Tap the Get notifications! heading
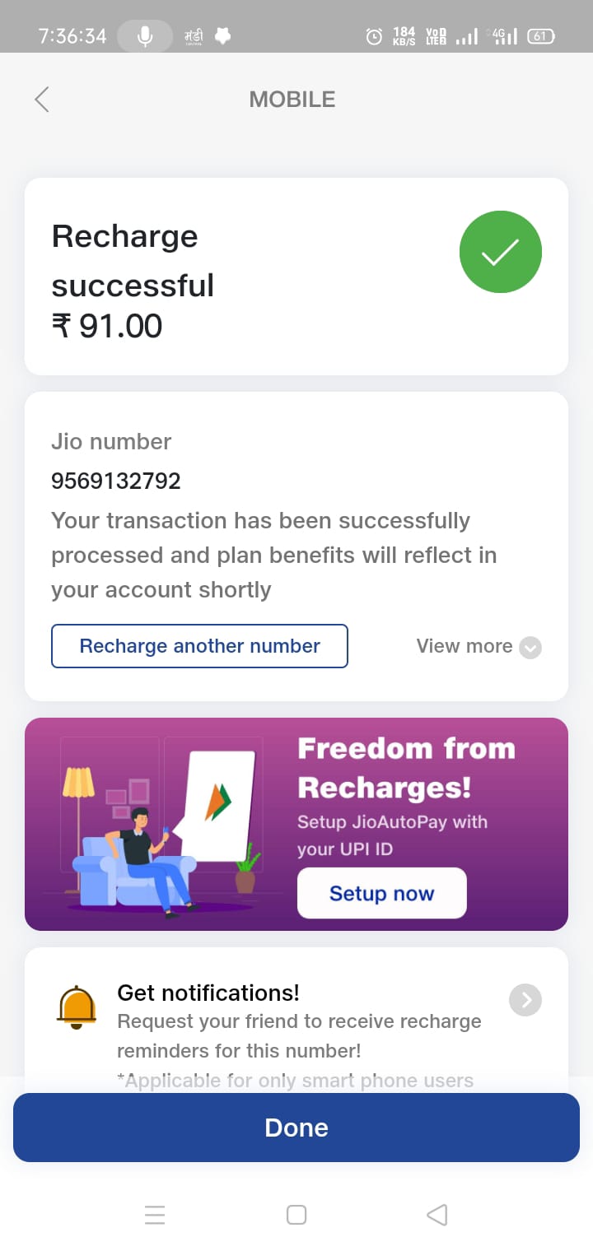The width and height of the screenshot is (593, 1251). tap(208, 993)
